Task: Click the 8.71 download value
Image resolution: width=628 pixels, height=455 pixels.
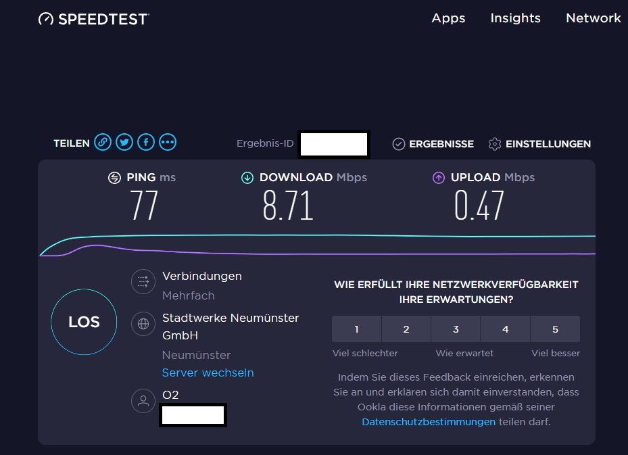Action: [x=287, y=206]
